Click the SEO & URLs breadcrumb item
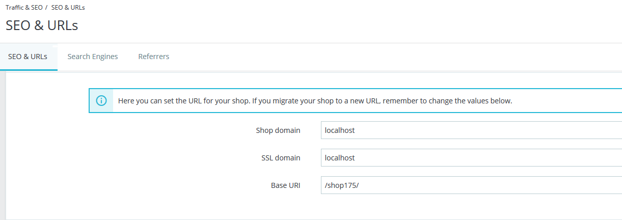The width and height of the screenshot is (622, 220). coord(68,8)
